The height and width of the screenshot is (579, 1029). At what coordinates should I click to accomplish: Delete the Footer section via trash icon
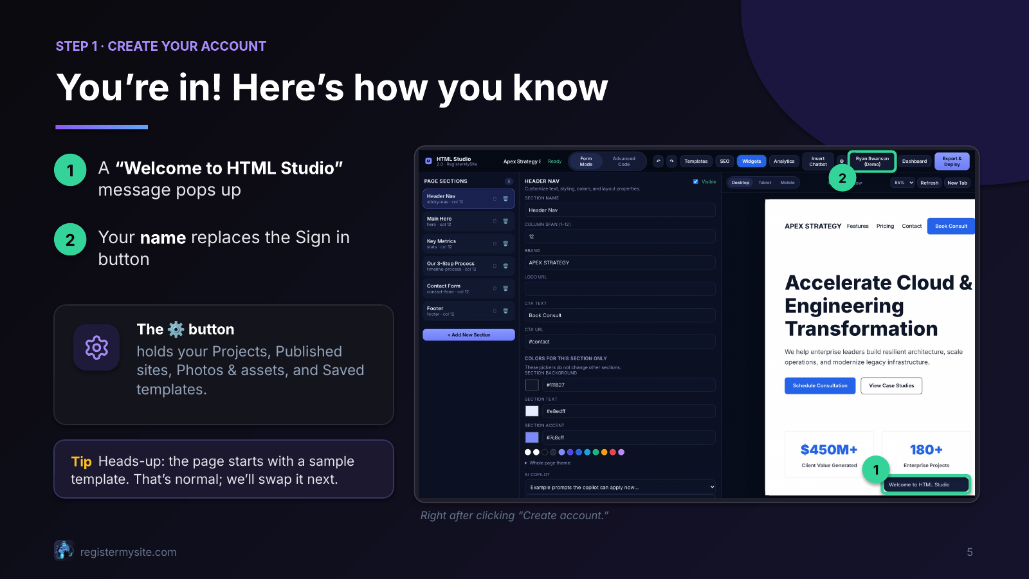coord(505,311)
